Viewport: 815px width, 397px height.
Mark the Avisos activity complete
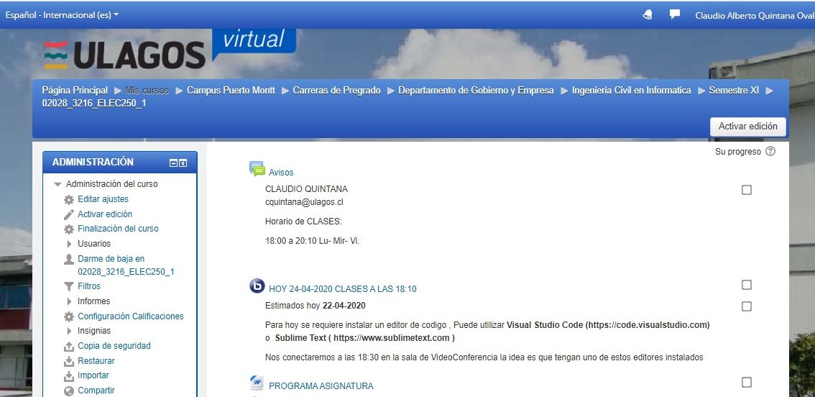pyautogui.click(x=747, y=190)
